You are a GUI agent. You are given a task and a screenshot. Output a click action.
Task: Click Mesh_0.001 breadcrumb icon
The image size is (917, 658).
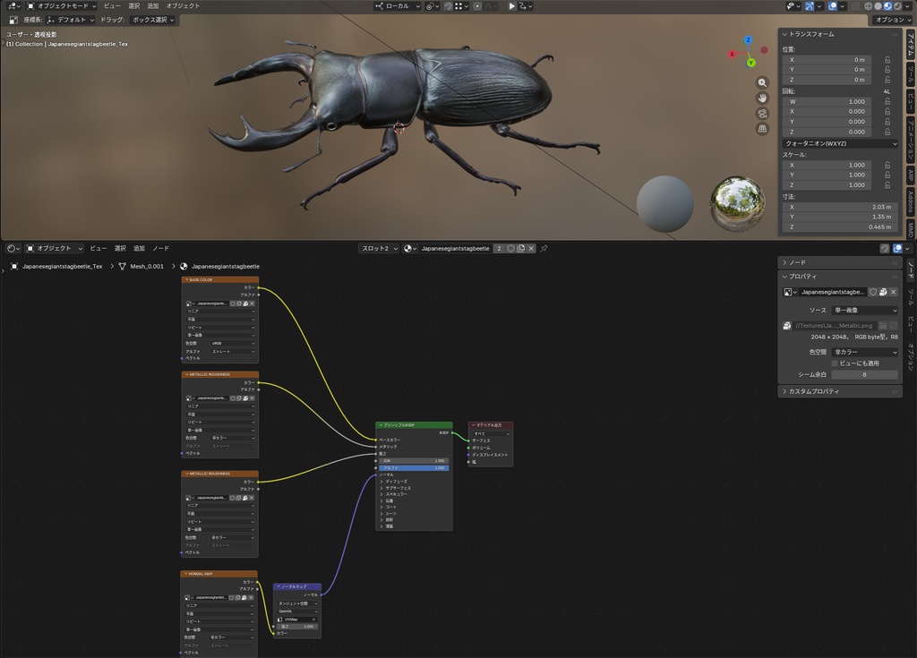pos(122,266)
